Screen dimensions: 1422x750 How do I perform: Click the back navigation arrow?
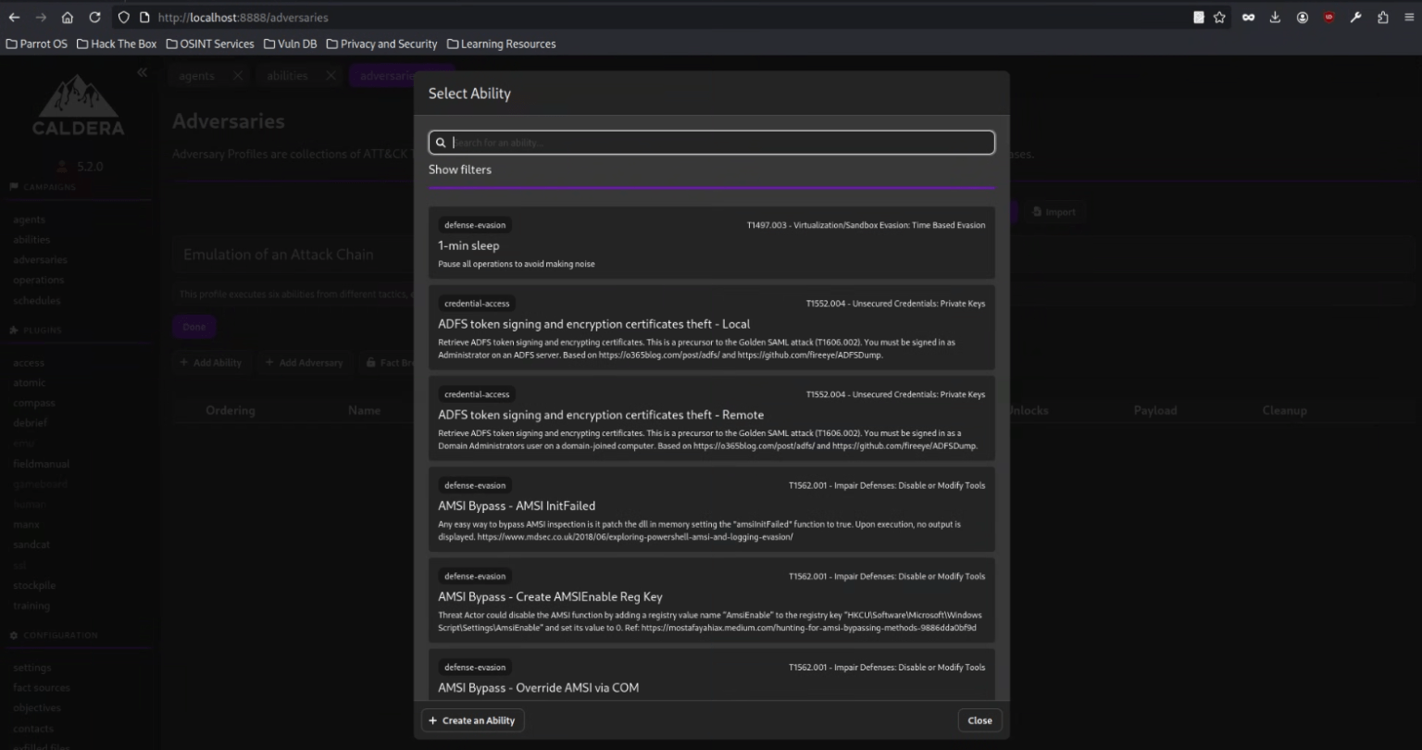[x=14, y=17]
